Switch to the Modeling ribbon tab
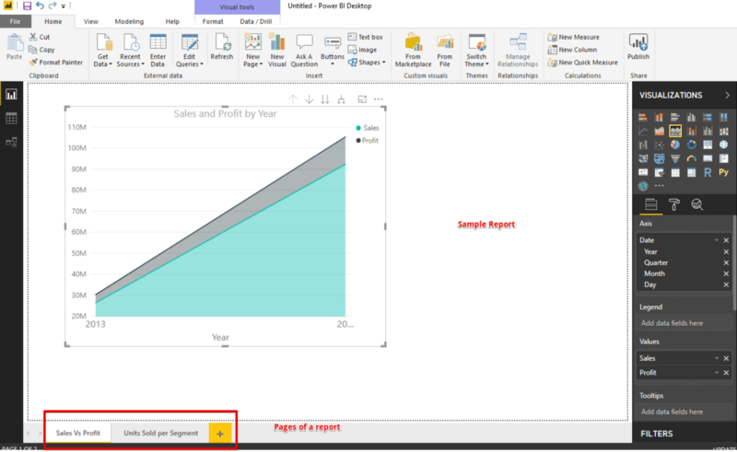This screenshot has width=737, height=452. 129,20
